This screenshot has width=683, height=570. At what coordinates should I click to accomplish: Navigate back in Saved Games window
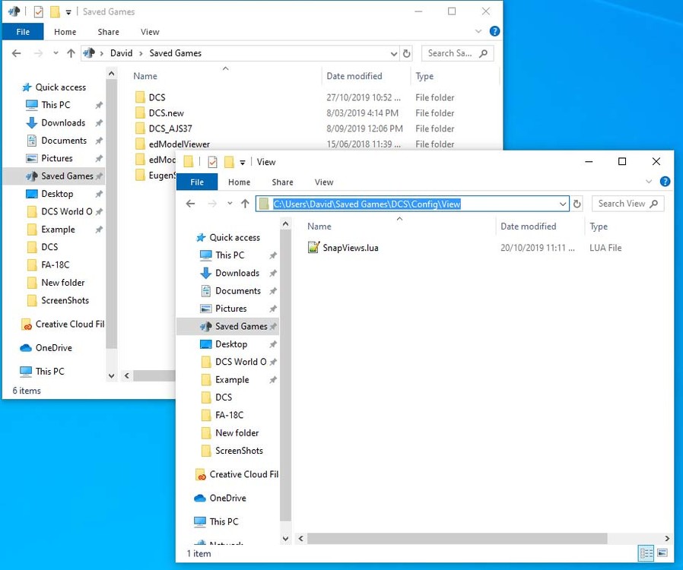point(17,53)
